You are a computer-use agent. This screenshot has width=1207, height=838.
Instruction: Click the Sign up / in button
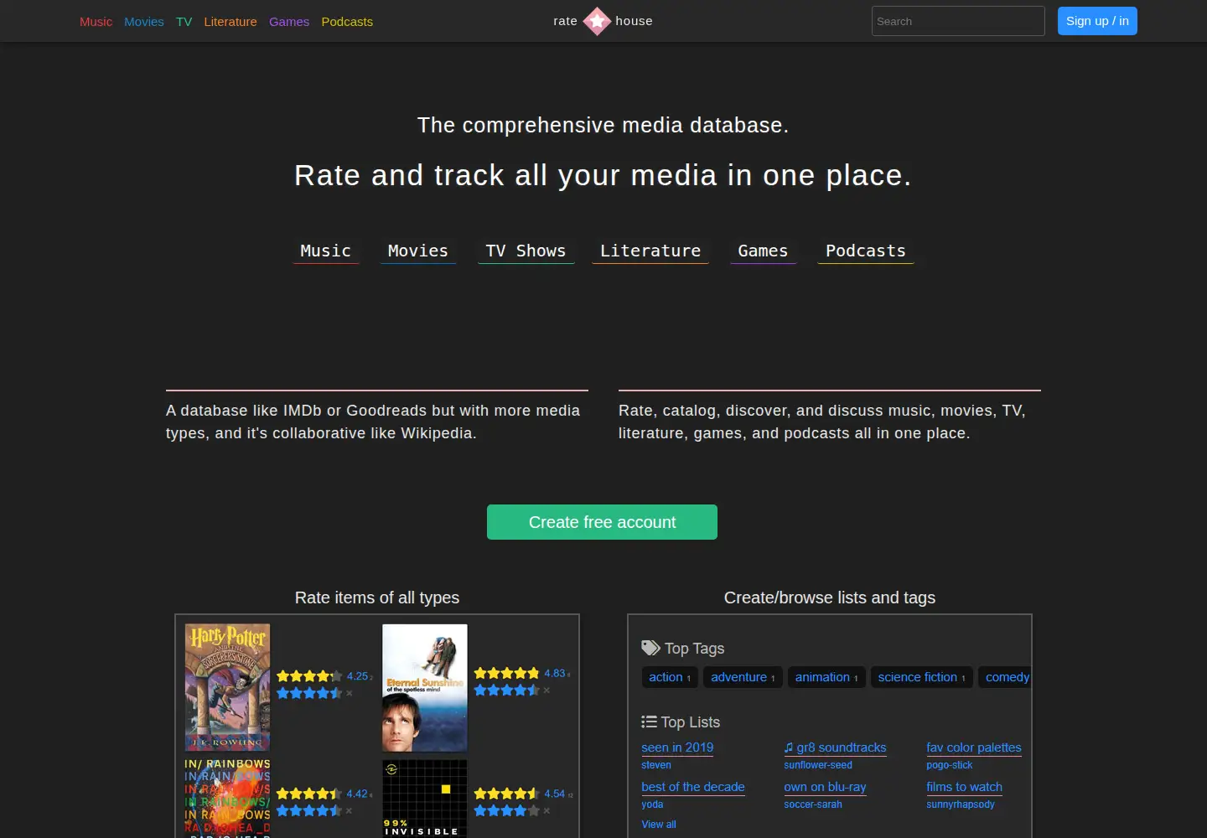coord(1097,21)
